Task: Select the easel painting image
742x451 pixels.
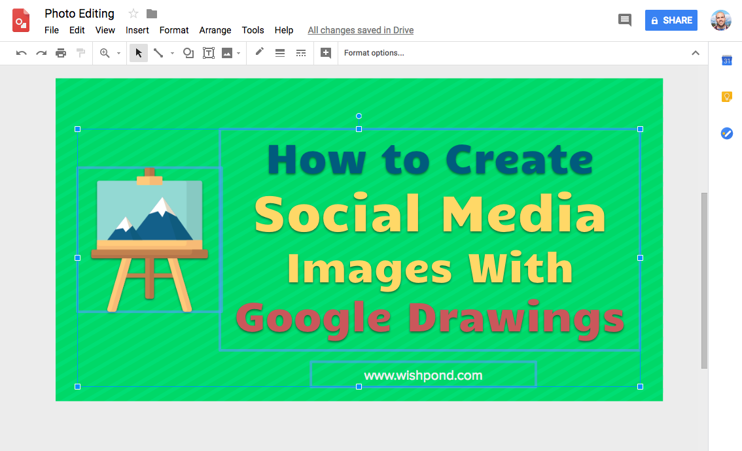Action: click(x=150, y=240)
